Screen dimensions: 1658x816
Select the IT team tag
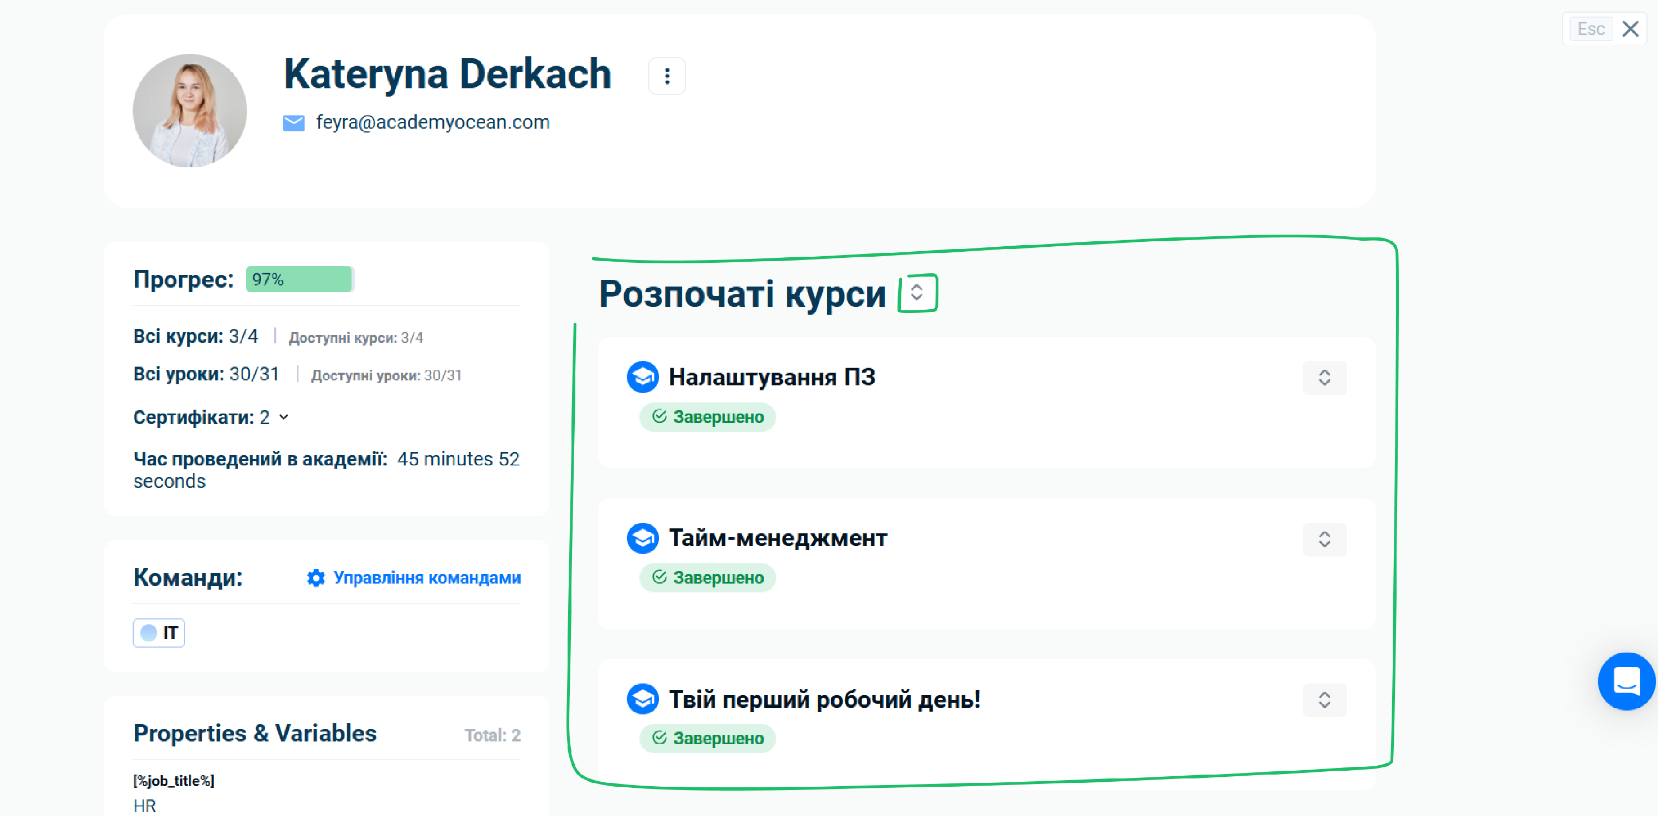point(159,633)
